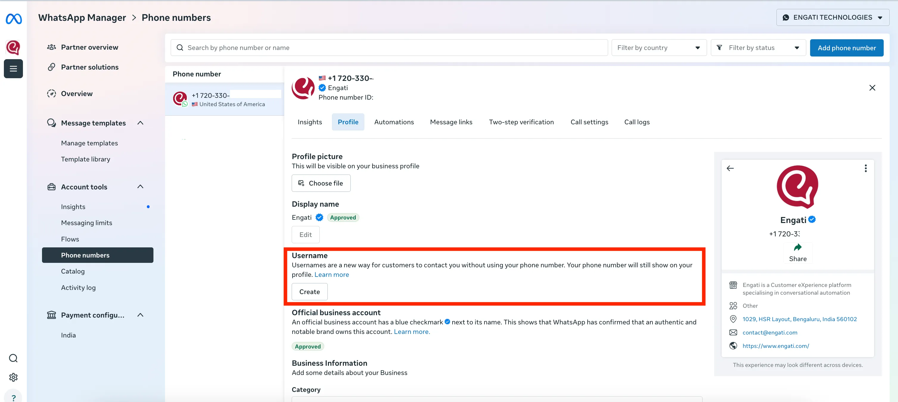Image resolution: width=898 pixels, height=402 pixels.
Task: Open the three-dot menu in profile preview
Action: click(x=866, y=168)
